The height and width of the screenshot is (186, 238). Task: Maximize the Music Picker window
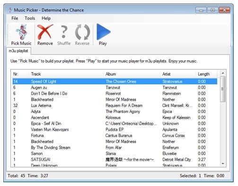(212, 10)
